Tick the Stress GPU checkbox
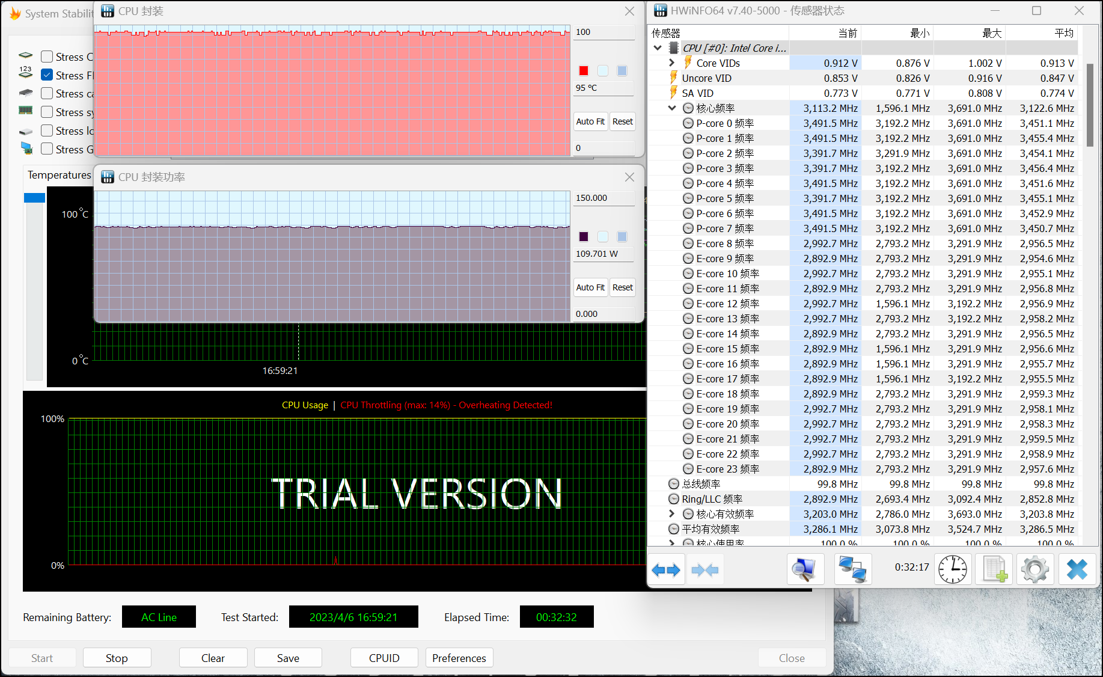 (x=47, y=149)
